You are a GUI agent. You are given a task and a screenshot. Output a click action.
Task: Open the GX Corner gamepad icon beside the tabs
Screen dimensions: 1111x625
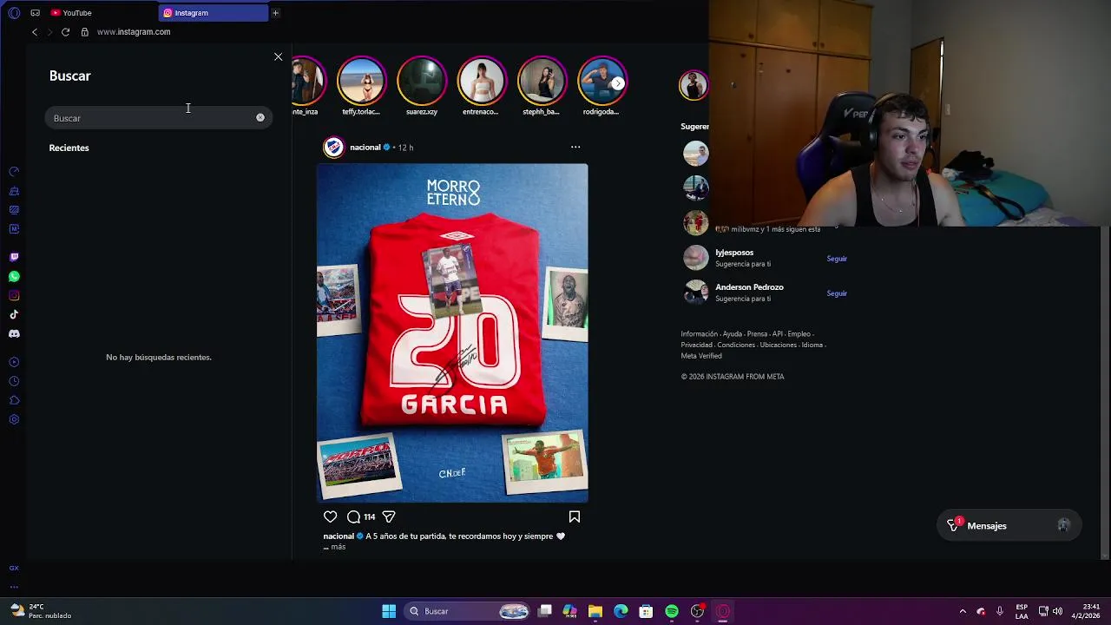(x=35, y=13)
